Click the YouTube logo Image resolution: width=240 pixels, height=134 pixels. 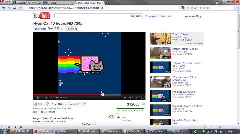42,16
